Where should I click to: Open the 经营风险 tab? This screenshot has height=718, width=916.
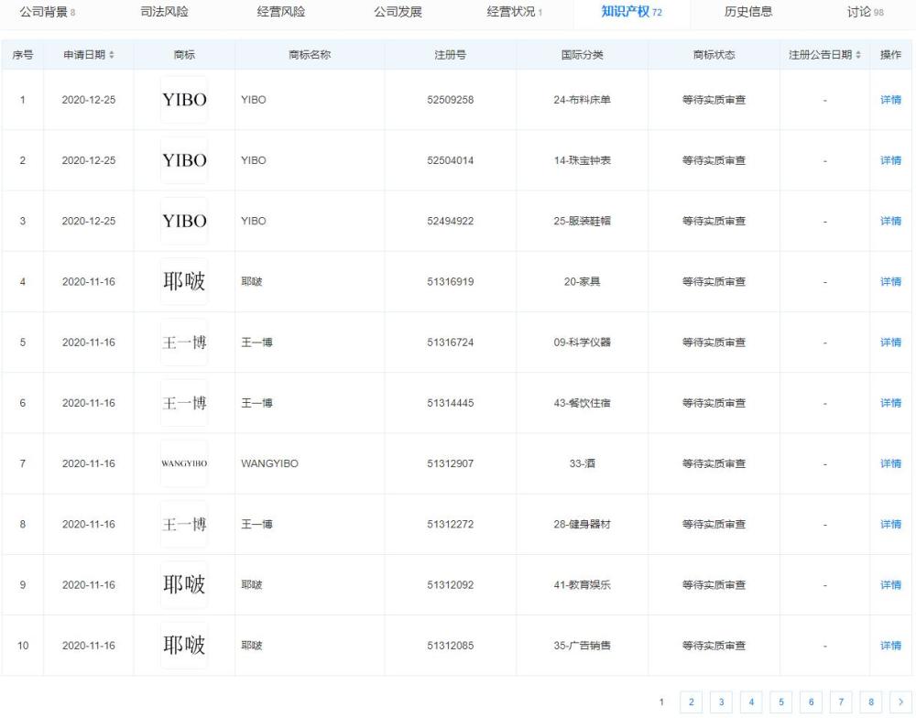pyautogui.click(x=281, y=12)
